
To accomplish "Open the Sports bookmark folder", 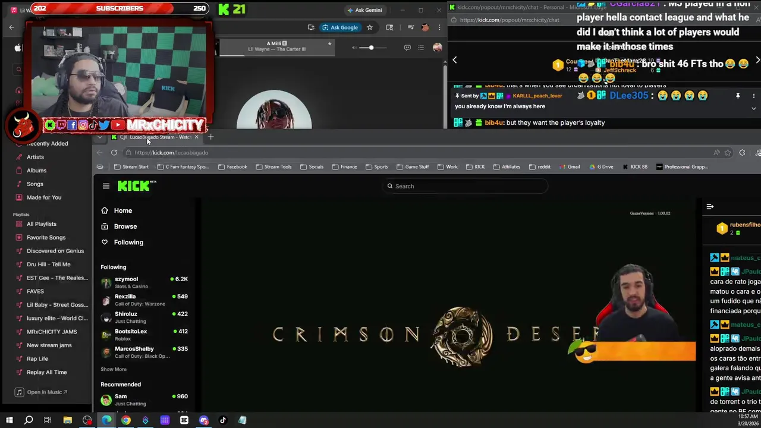I will click(377, 167).
